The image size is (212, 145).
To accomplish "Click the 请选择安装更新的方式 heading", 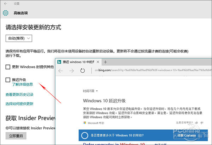I will (34, 28).
